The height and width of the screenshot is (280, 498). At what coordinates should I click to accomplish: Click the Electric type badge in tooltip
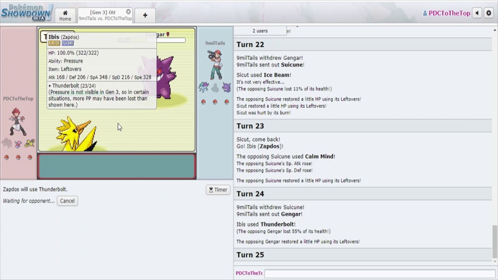pos(54,43)
